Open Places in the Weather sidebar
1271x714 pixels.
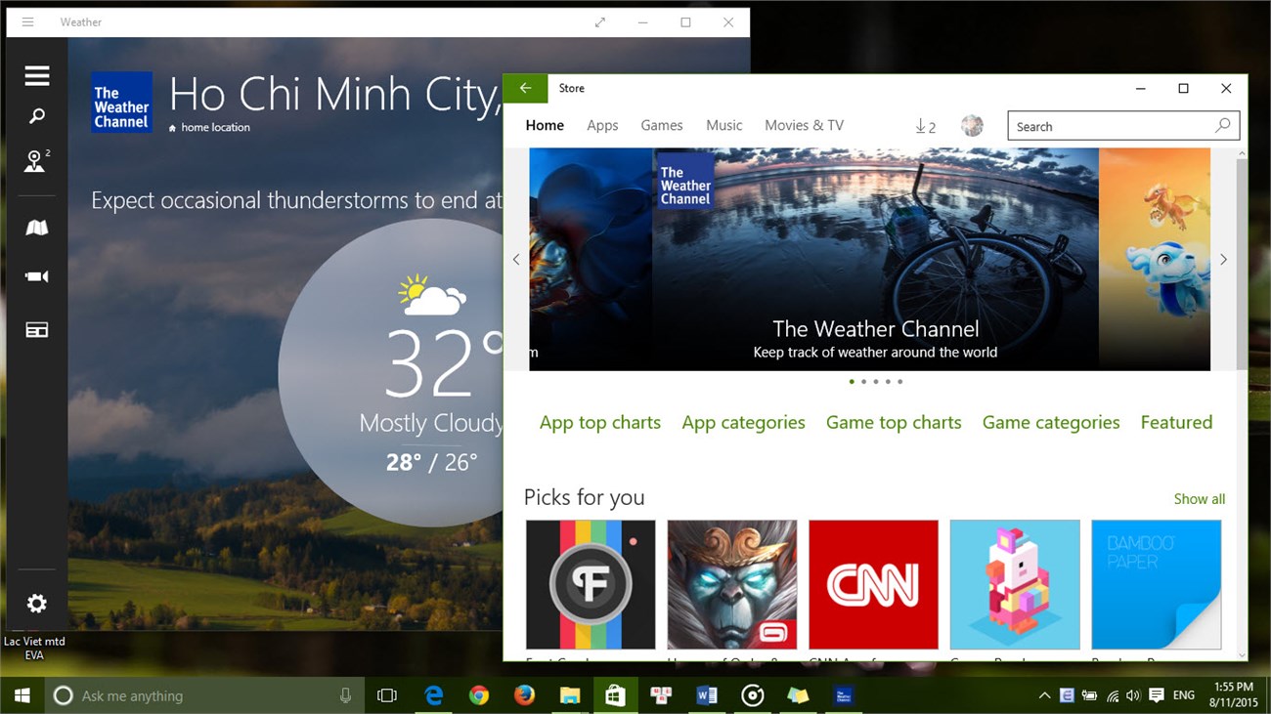36,162
